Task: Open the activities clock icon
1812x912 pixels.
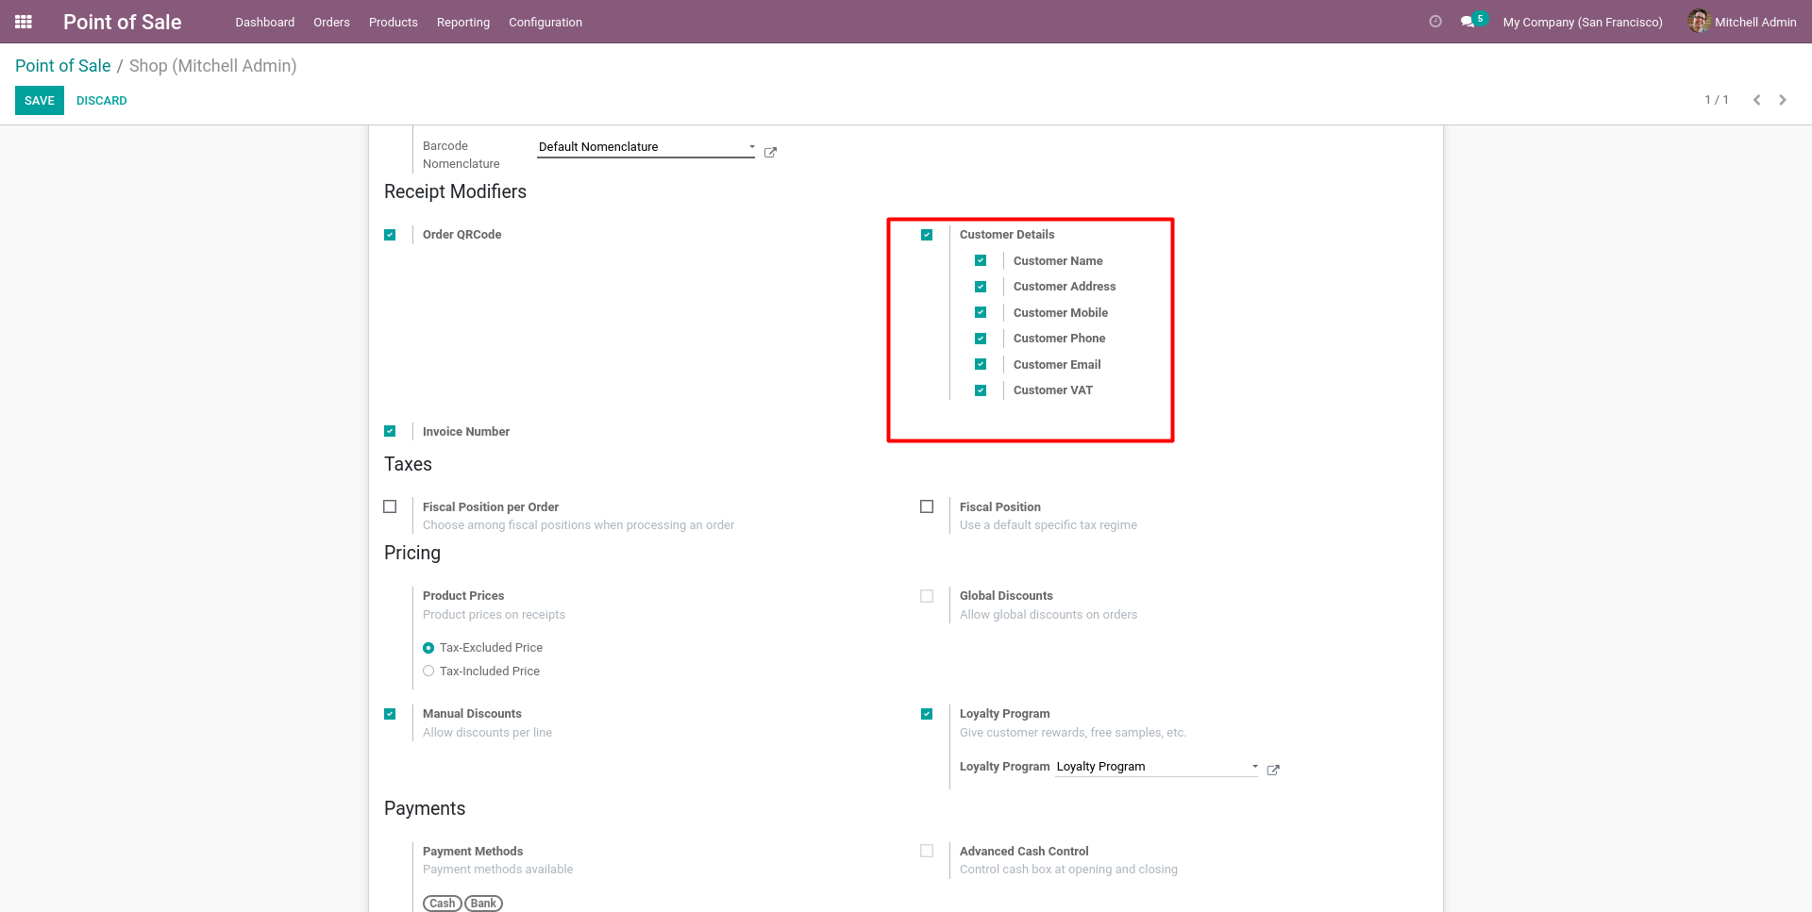Action: pyautogui.click(x=1435, y=22)
